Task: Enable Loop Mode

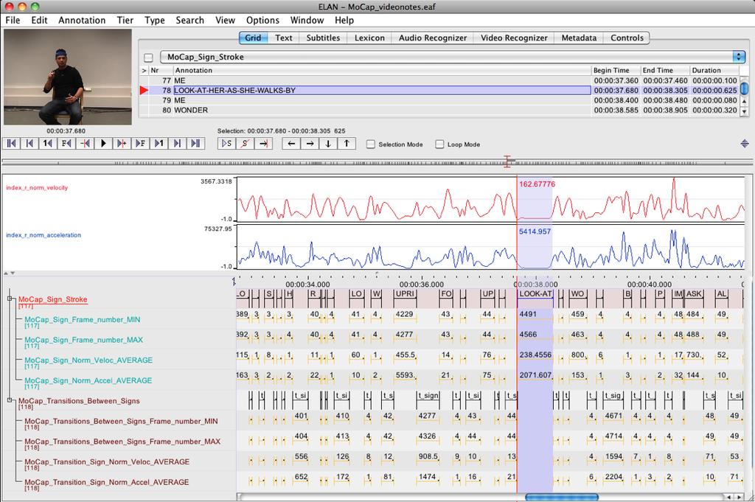Action: [x=439, y=144]
